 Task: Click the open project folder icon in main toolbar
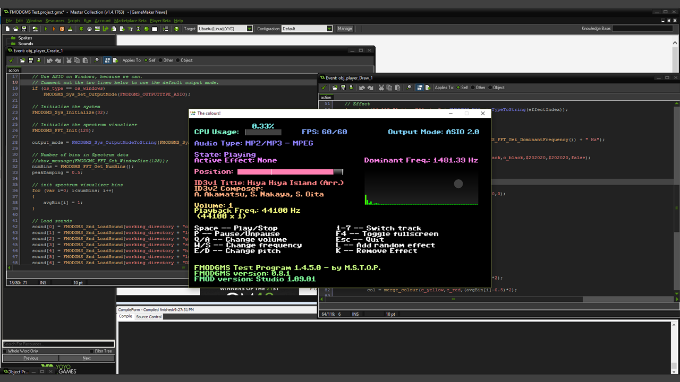pos(16,29)
